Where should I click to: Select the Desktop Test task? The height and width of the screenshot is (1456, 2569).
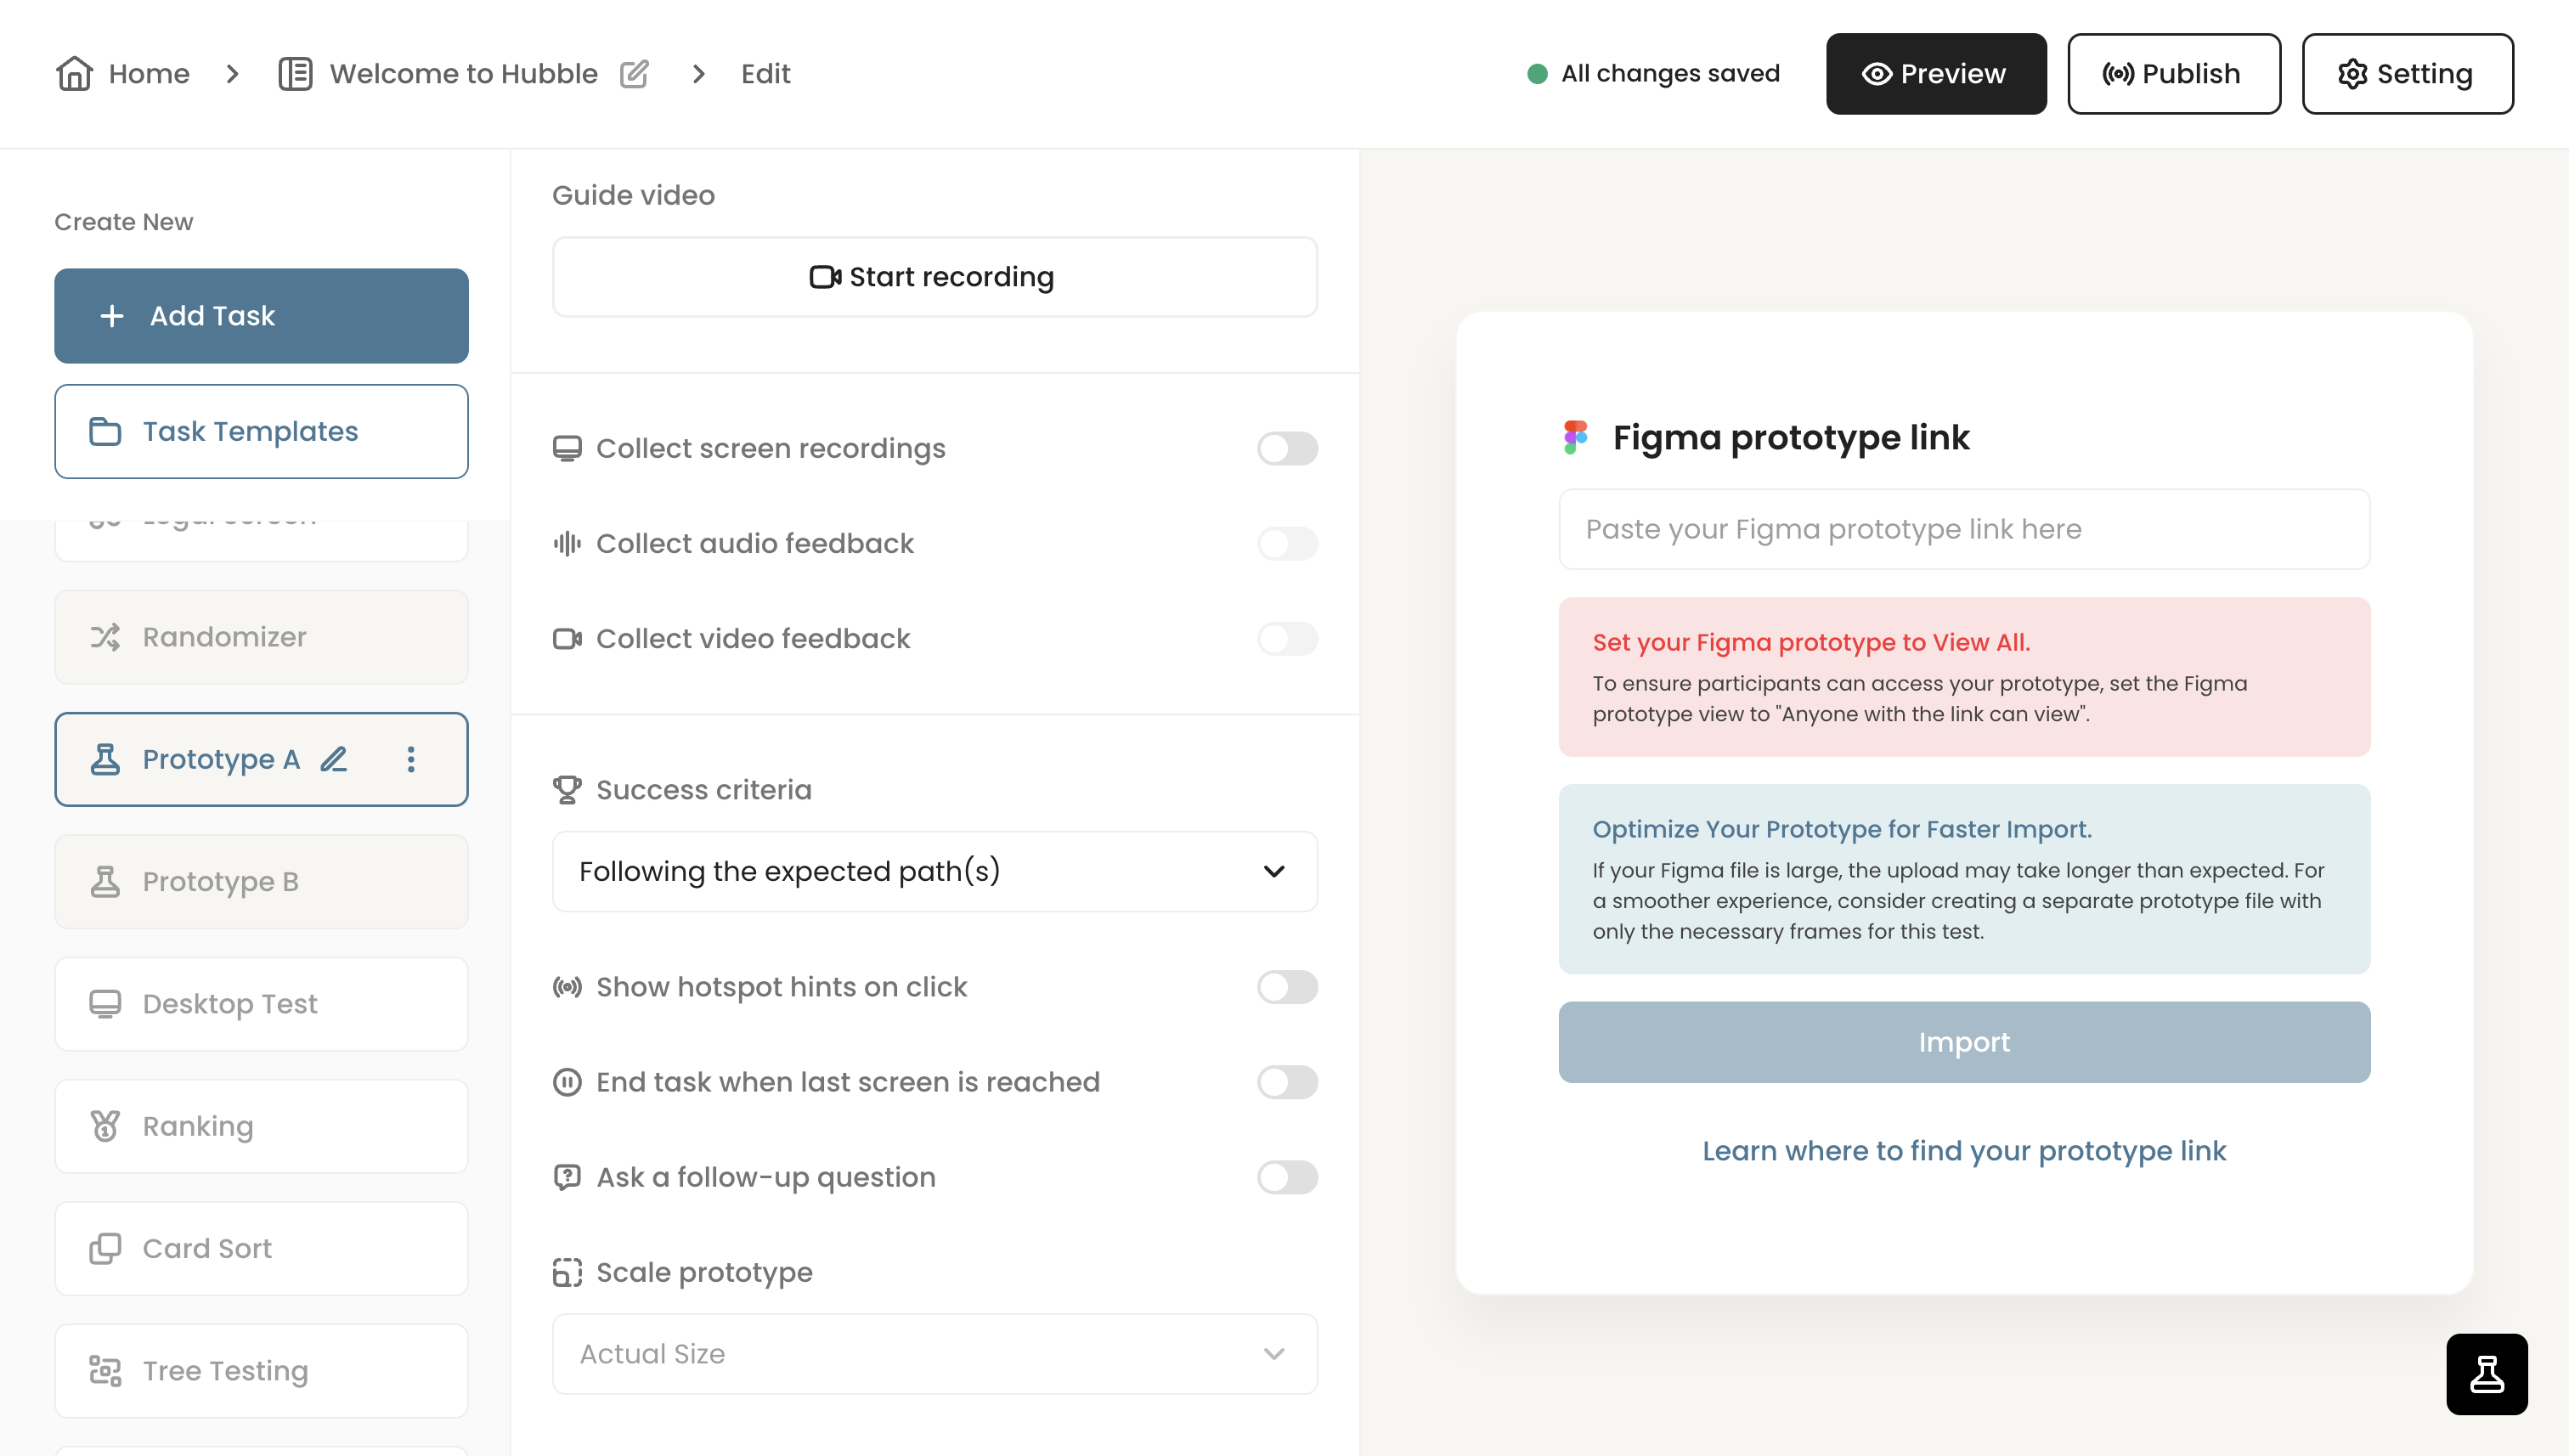[x=261, y=1003]
